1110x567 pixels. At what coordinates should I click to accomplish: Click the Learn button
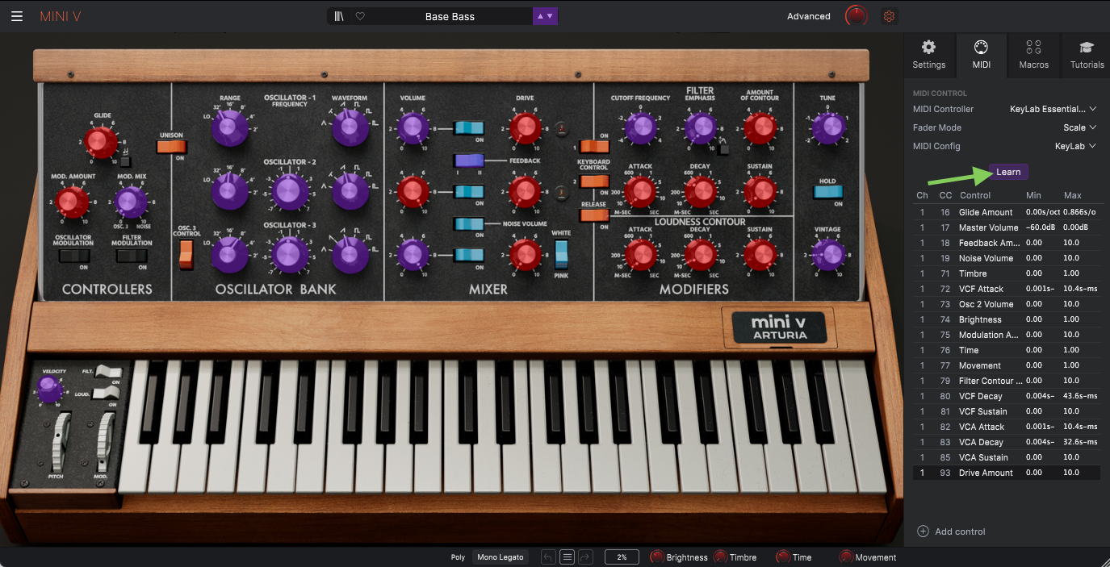coord(1008,172)
